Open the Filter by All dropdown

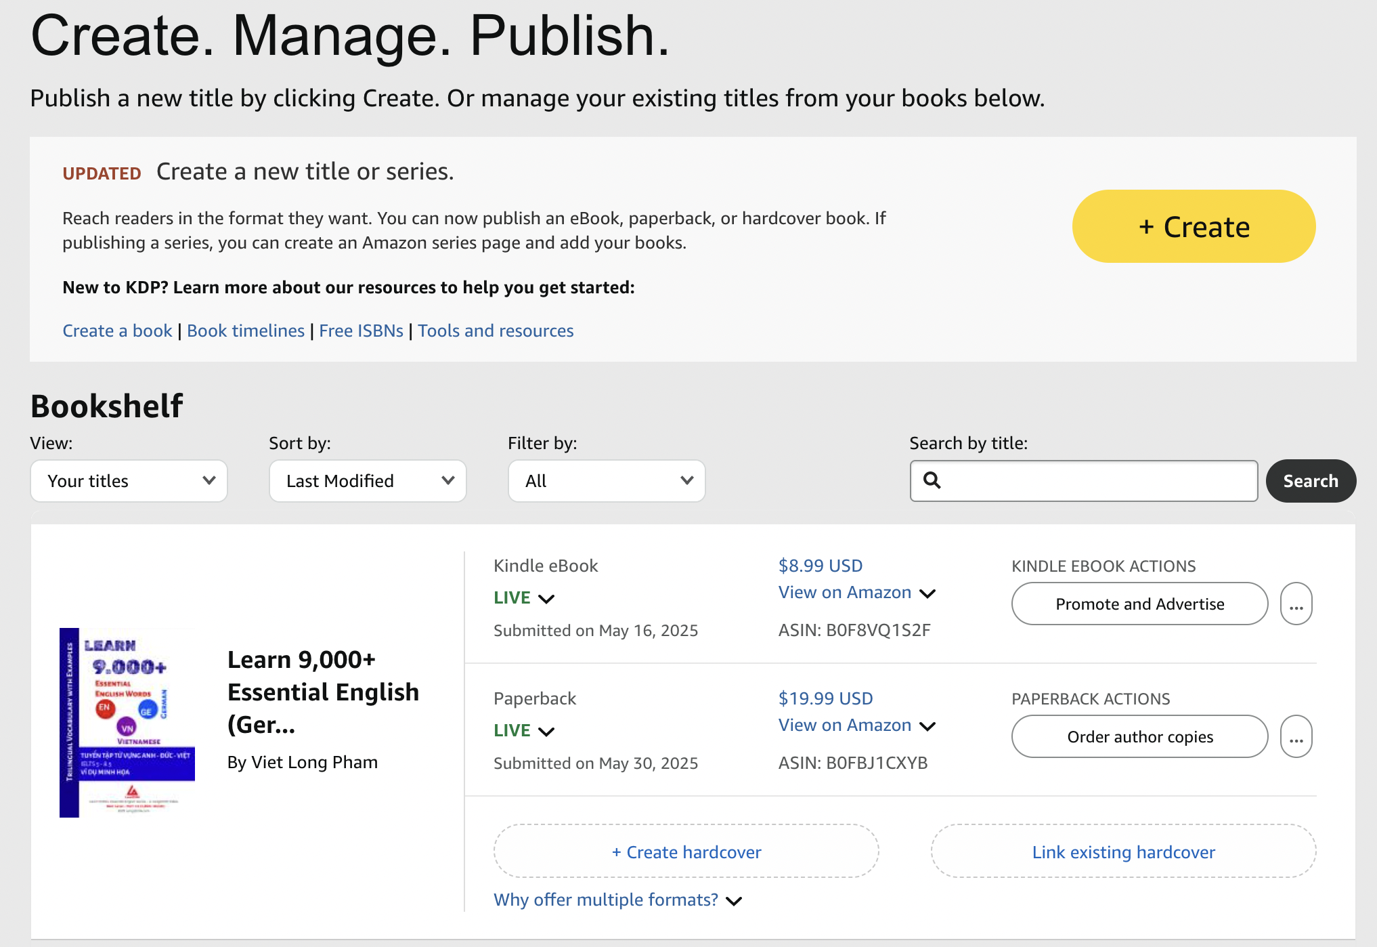[x=607, y=481]
